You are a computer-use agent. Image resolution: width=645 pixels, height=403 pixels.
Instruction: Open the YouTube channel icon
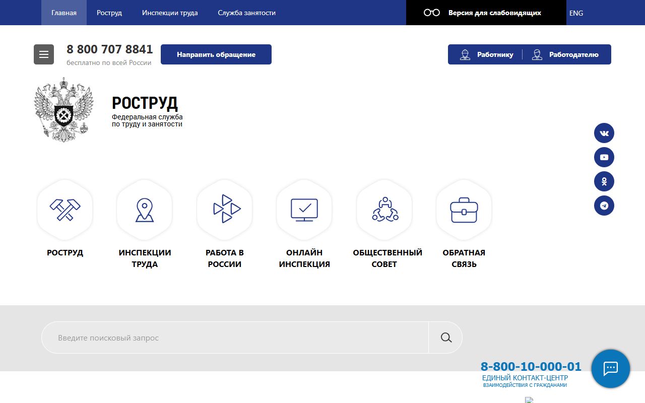click(x=604, y=157)
